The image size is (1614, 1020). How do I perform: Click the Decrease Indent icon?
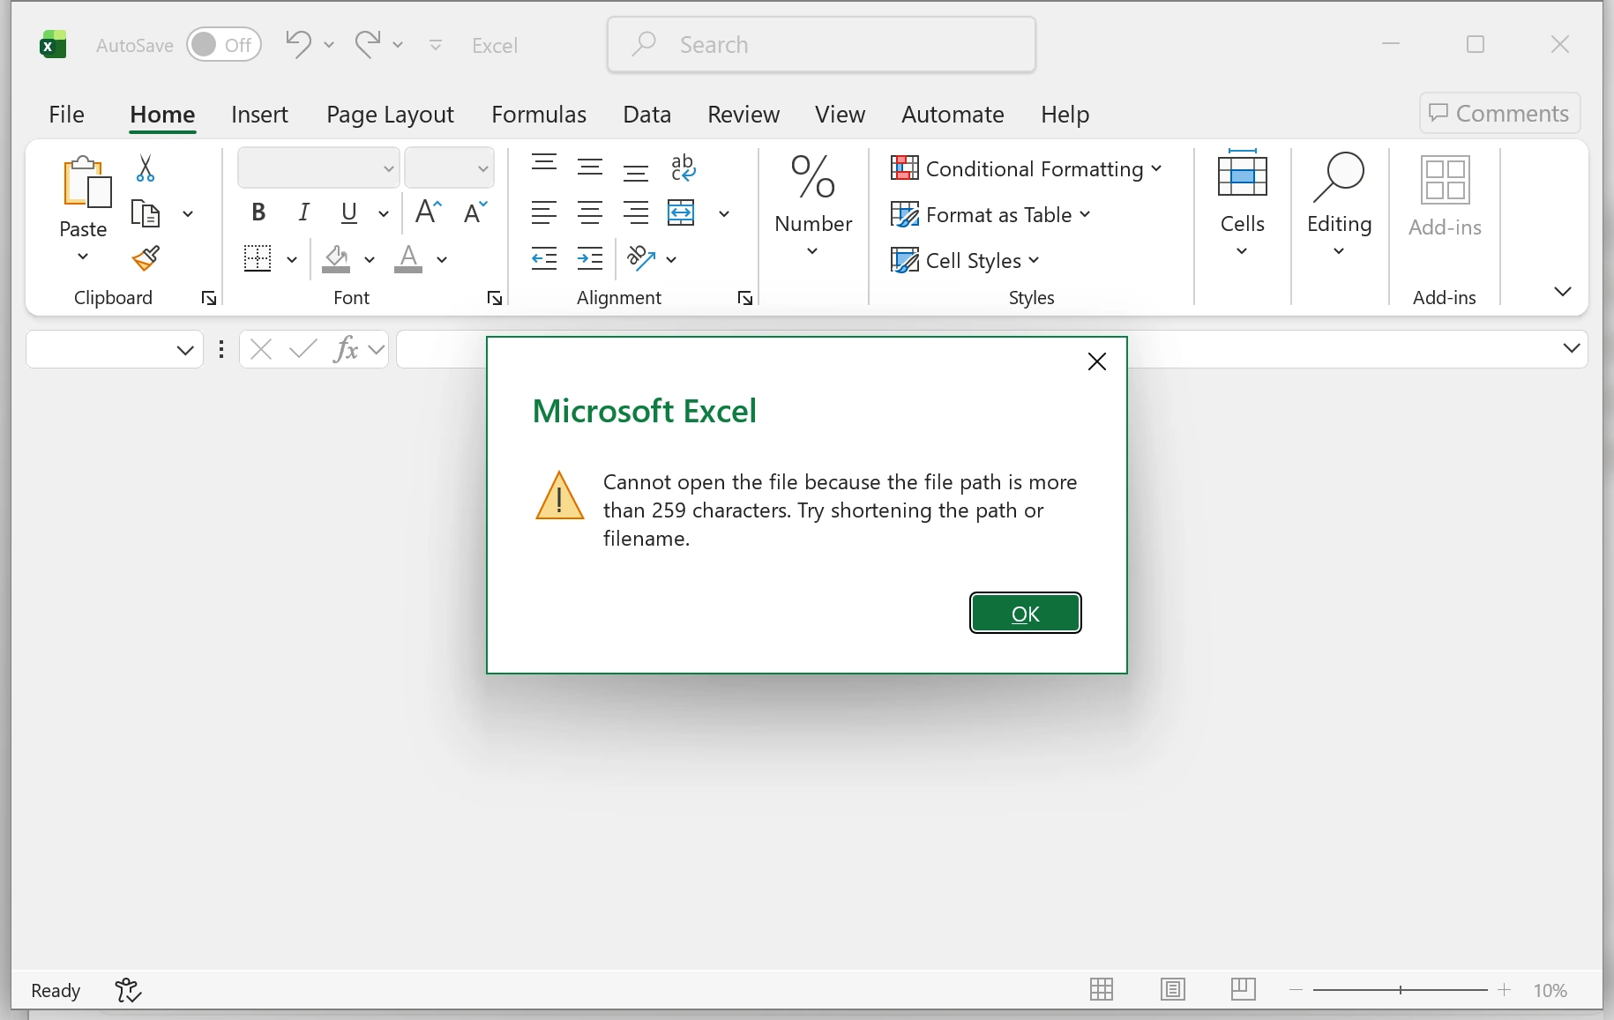pos(544,258)
